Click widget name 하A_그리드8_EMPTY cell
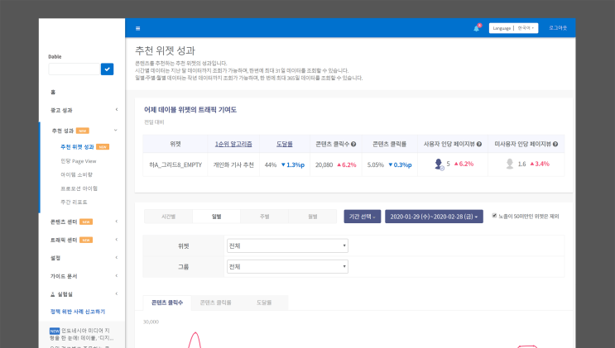 pos(175,165)
